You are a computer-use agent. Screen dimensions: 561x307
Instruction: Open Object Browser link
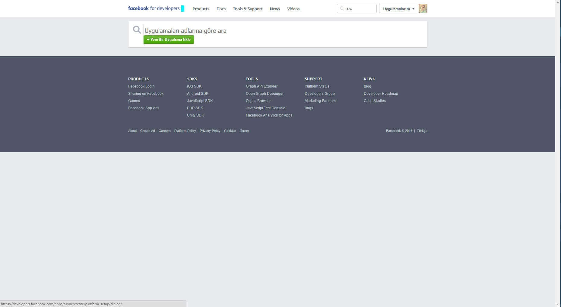tap(258, 101)
